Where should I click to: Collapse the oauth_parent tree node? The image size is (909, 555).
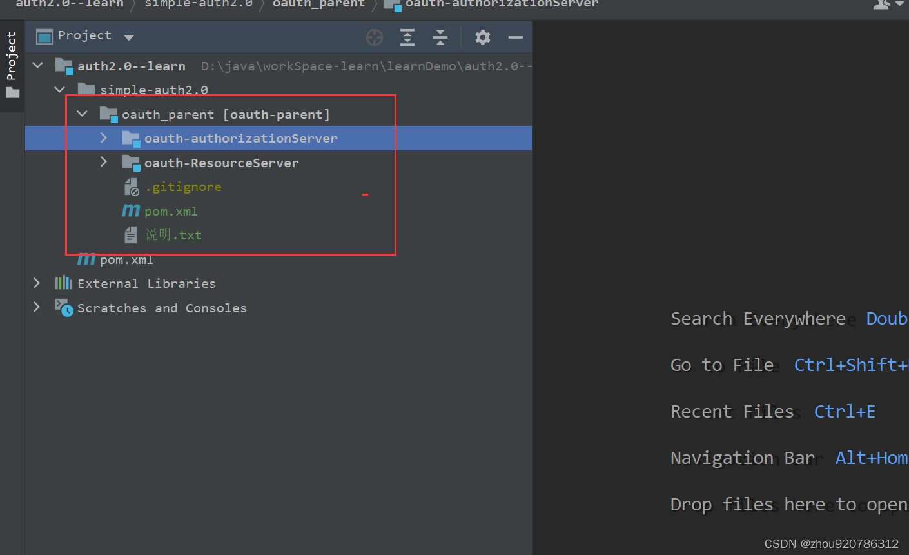[82, 114]
